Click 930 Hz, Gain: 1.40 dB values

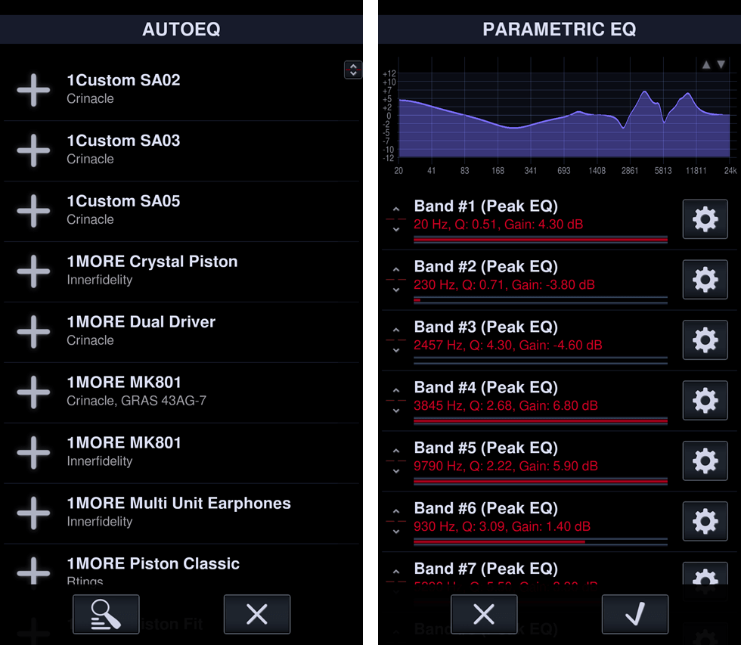pos(502,527)
